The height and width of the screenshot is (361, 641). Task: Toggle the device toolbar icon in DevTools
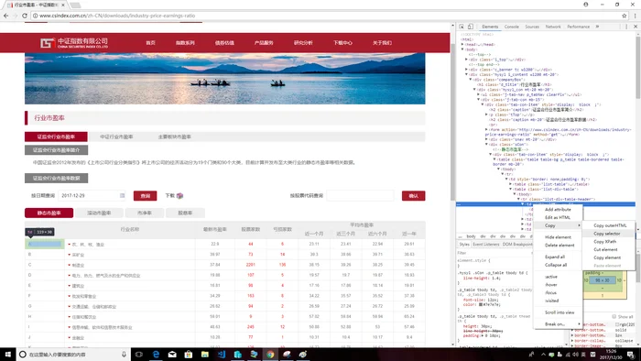click(471, 27)
